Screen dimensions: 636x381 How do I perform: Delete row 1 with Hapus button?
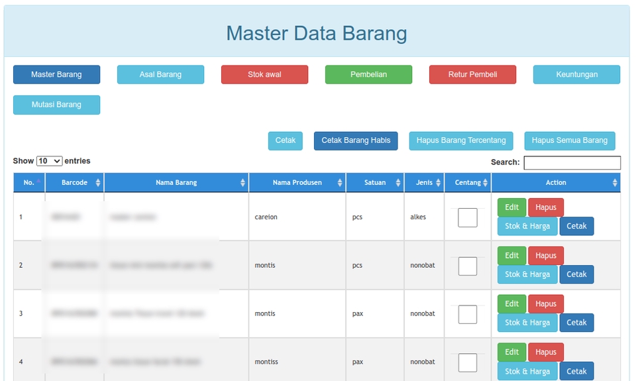click(x=545, y=207)
